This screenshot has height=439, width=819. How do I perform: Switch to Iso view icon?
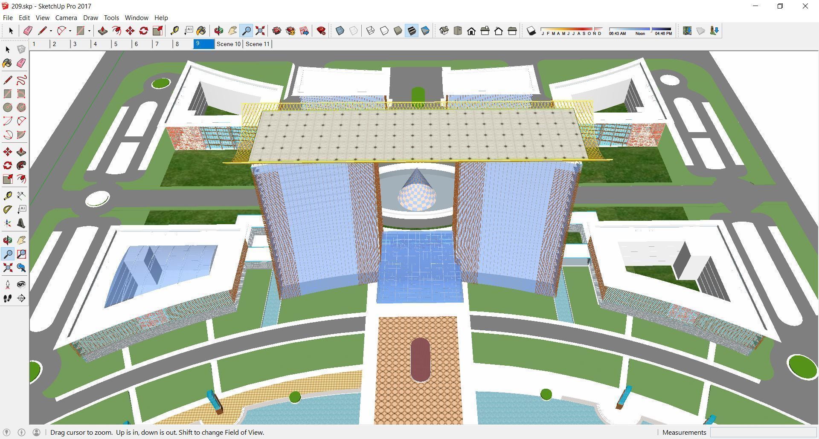pyautogui.click(x=444, y=31)
